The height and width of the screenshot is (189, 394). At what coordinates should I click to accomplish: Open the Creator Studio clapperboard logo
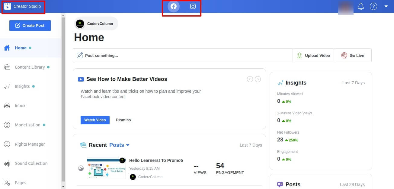(x=7, y=6)
